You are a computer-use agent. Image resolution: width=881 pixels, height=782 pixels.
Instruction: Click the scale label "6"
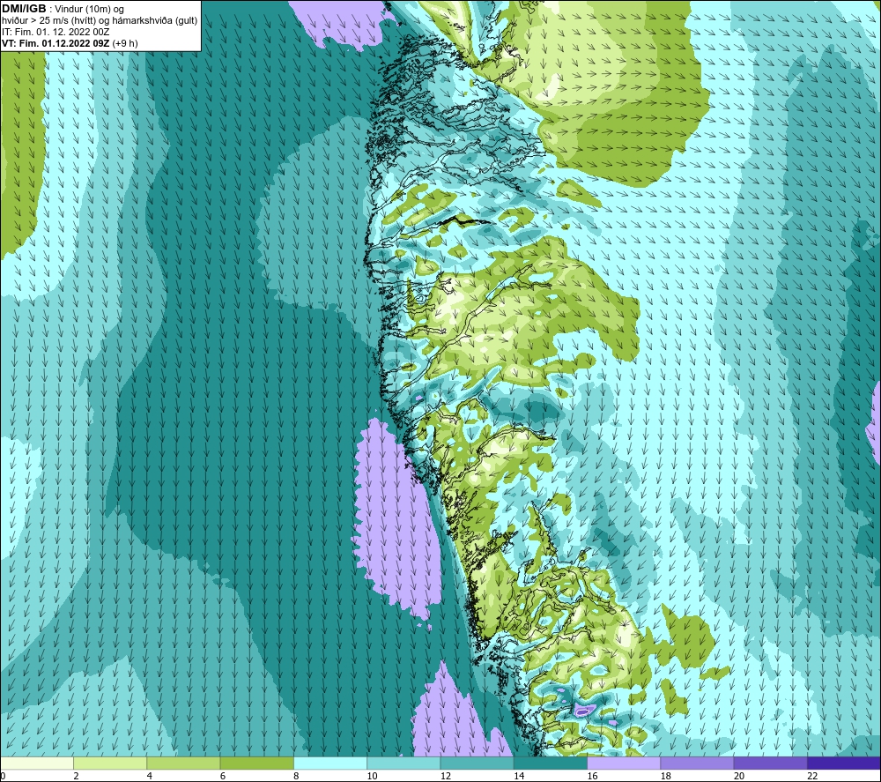coord(223,776)
